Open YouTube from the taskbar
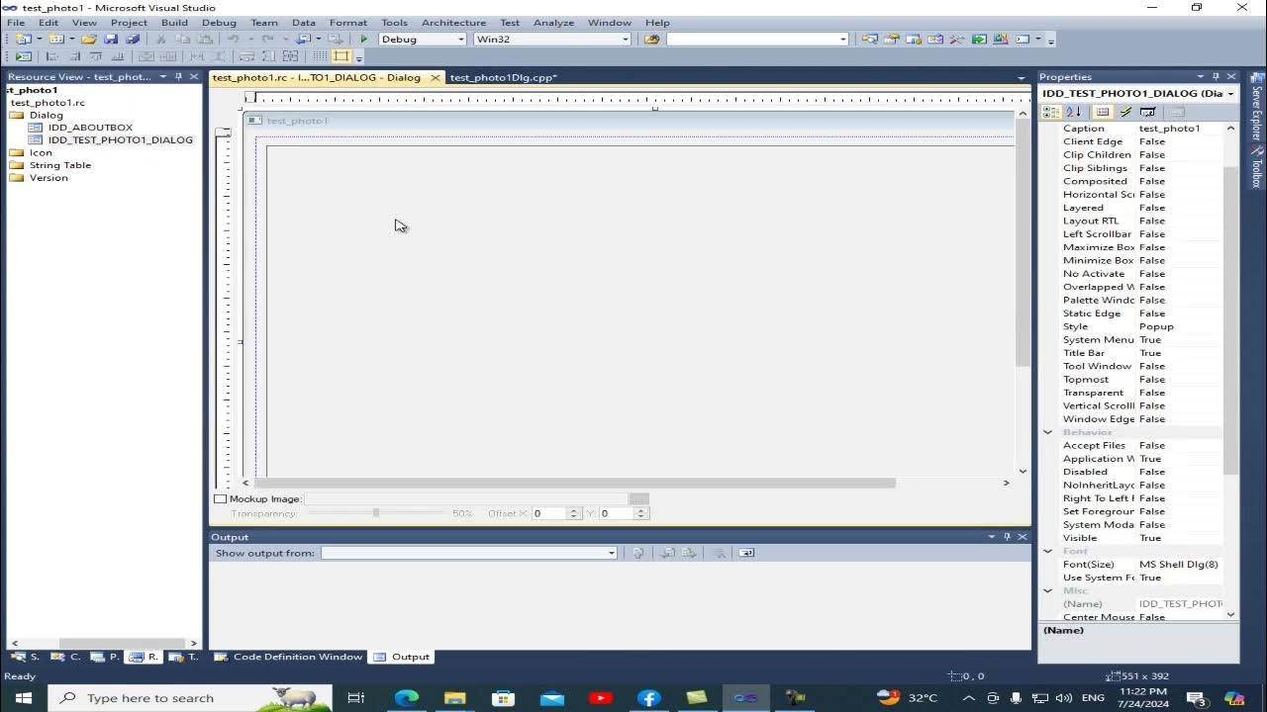1267x712 pixels. click(x=600, y=698)
